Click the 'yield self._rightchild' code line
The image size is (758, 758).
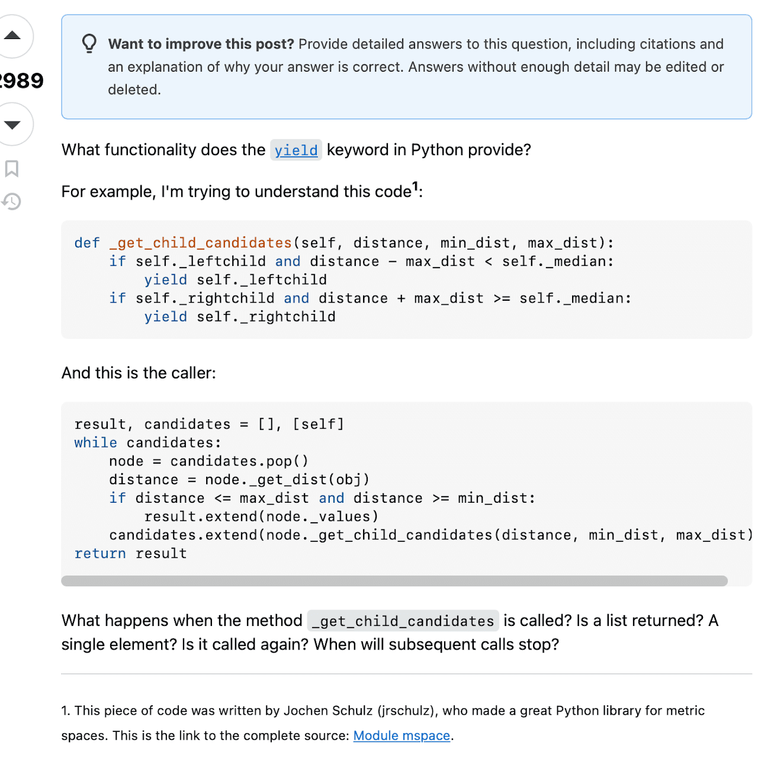click(240, 317)
